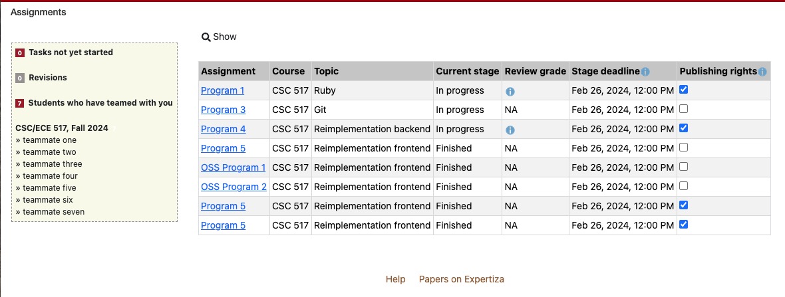Open the Program 1 assignment link

click(223, 90)
